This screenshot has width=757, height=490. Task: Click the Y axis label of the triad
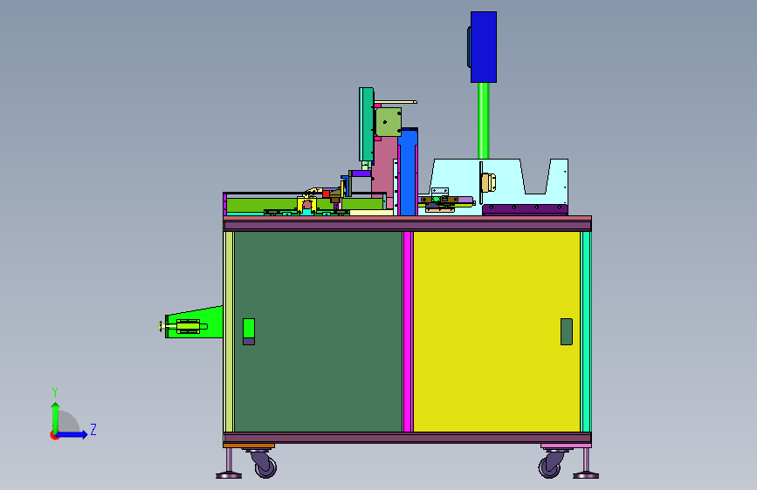click(x=55, y=391)
